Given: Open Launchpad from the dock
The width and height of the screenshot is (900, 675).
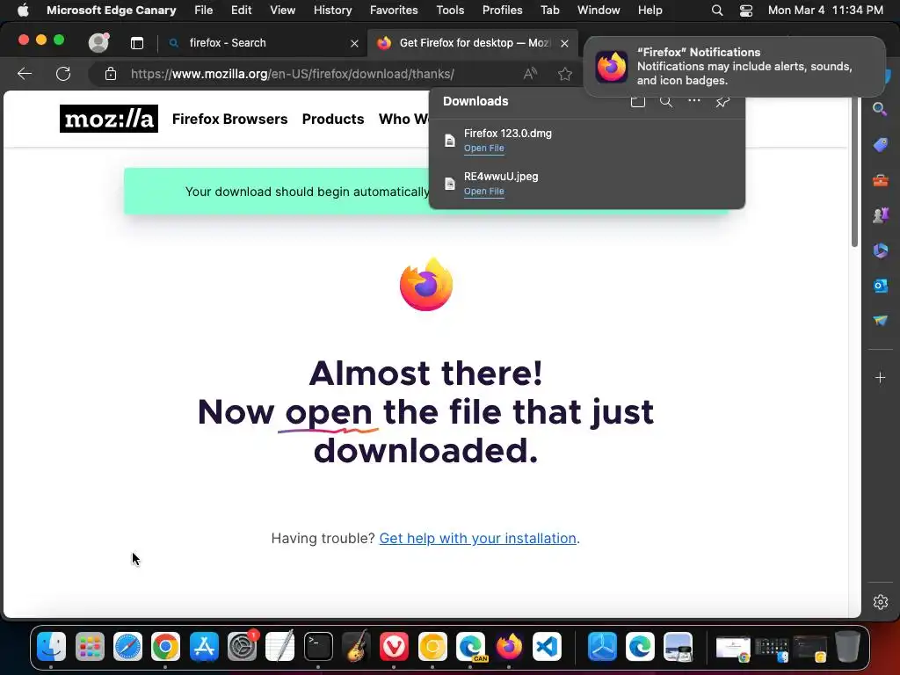Looking at the screenshot, I should click(90, 647).
